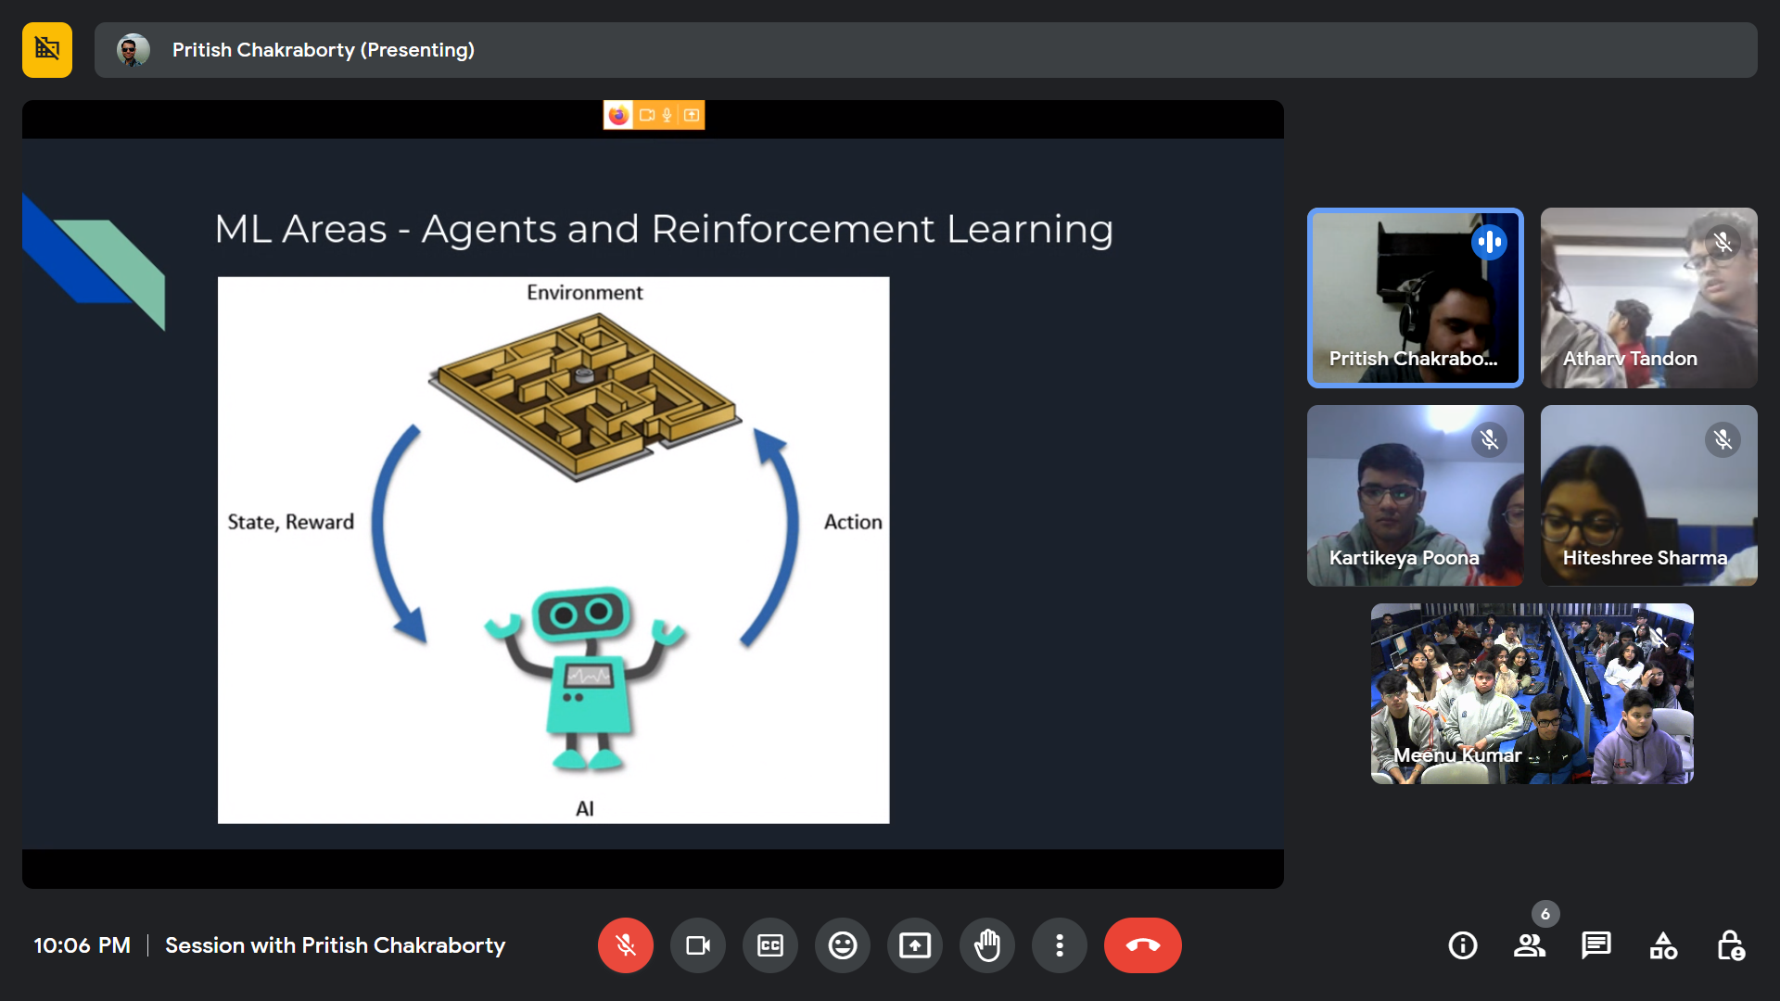
Task: Open the three-dot more options menu
Action: coord(1060,945)
